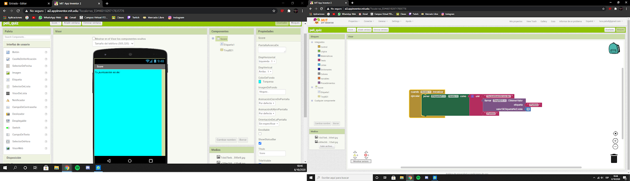Click the mutator gear on unir block
Image resolution: width=630 pixels, height=181 pixels.
click(472, 96)
